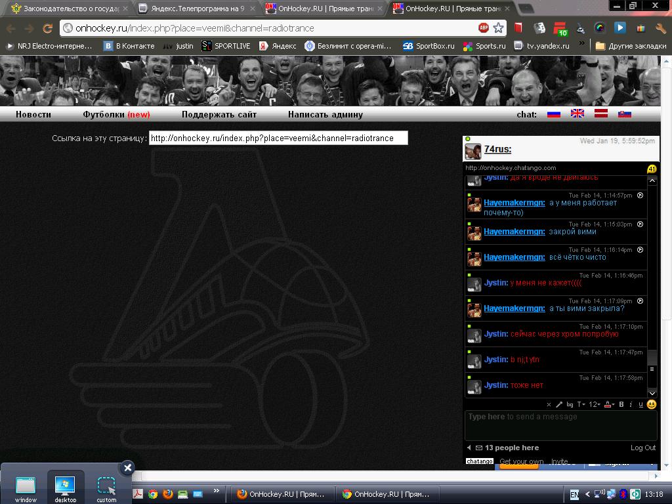Open the '74rus:' username link in chat header
The height and width of the screenshot is (504, 672).
[x=497, y=149]
